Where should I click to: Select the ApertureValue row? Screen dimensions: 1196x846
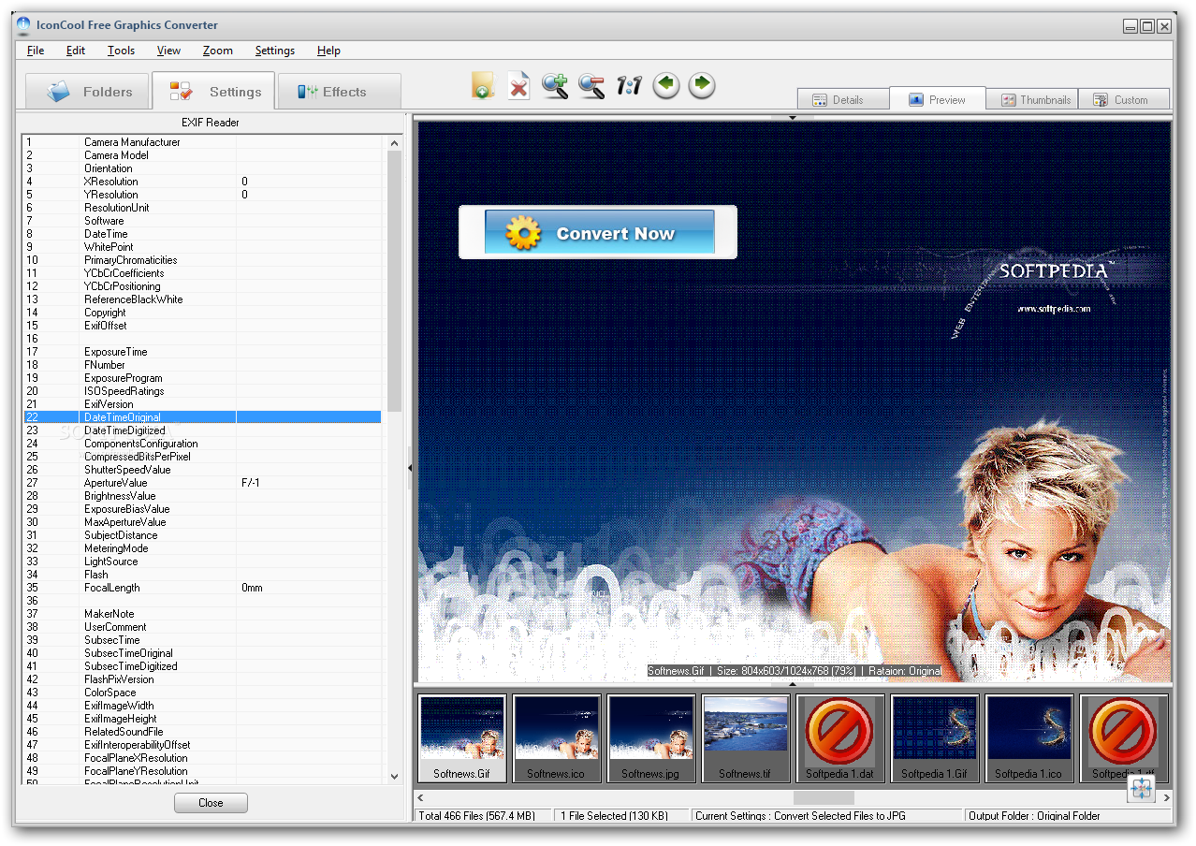(202, 483)
